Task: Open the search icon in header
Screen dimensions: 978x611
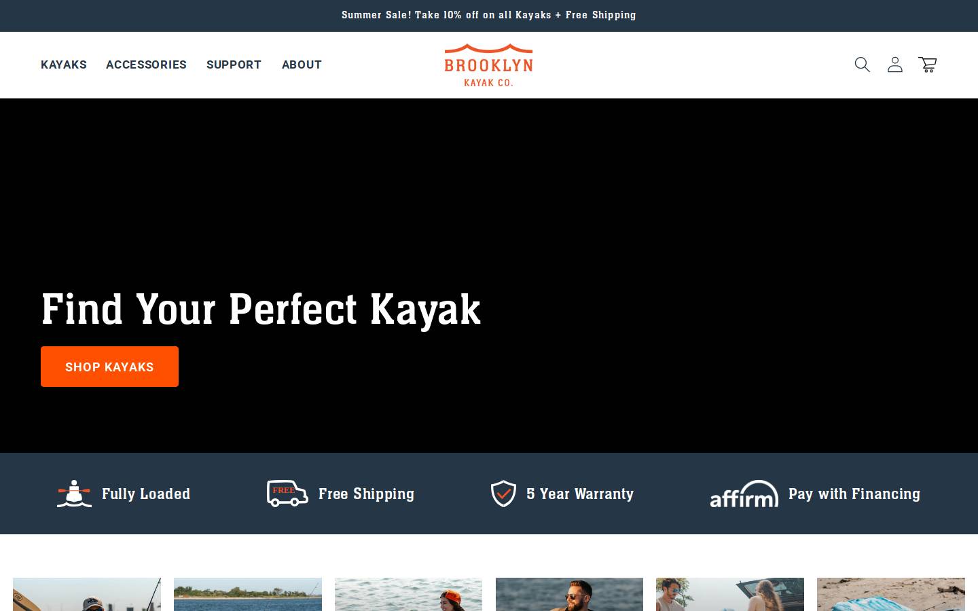Action: (x=862, y=64)
